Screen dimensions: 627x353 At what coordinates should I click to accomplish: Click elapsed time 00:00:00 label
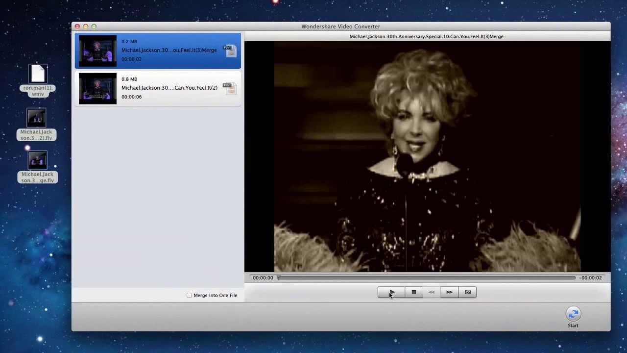[x=263, y=277]
